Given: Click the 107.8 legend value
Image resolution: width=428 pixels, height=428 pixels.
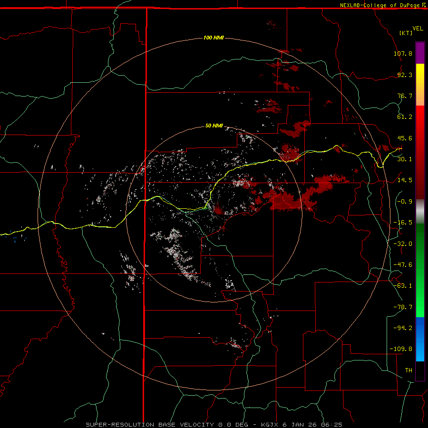Looking at the screenshot, I should (x=403, y=53).
